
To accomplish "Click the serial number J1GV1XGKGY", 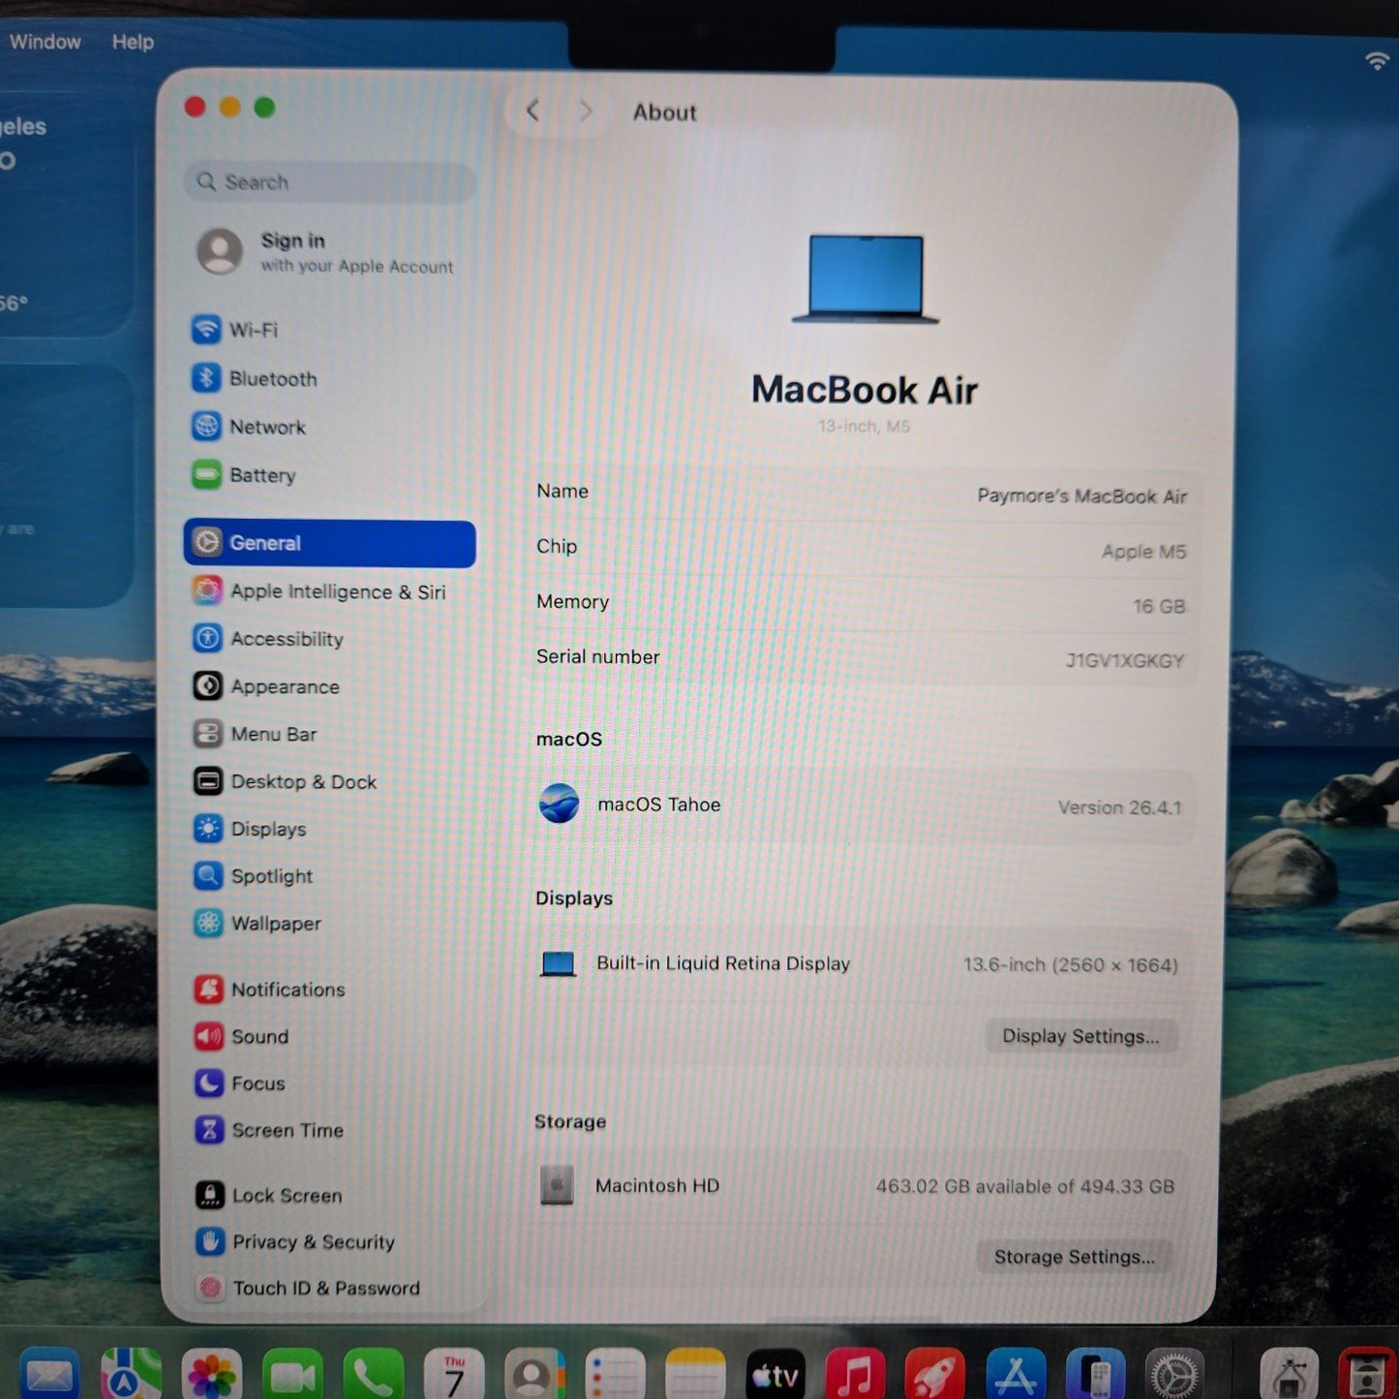I will coord(1125,661).
